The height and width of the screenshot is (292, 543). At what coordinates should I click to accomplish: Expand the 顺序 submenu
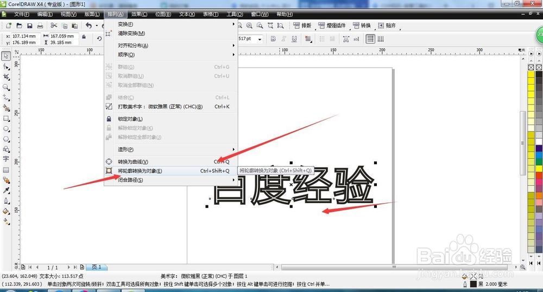point(171,55)
